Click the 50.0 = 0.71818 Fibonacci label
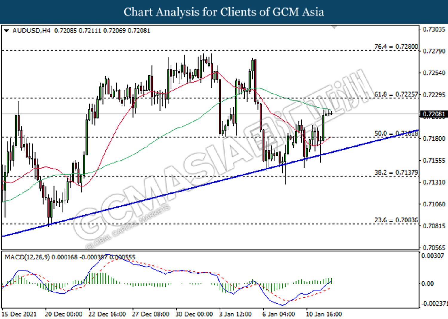This screenshot has height=319, width=448. 396,133
